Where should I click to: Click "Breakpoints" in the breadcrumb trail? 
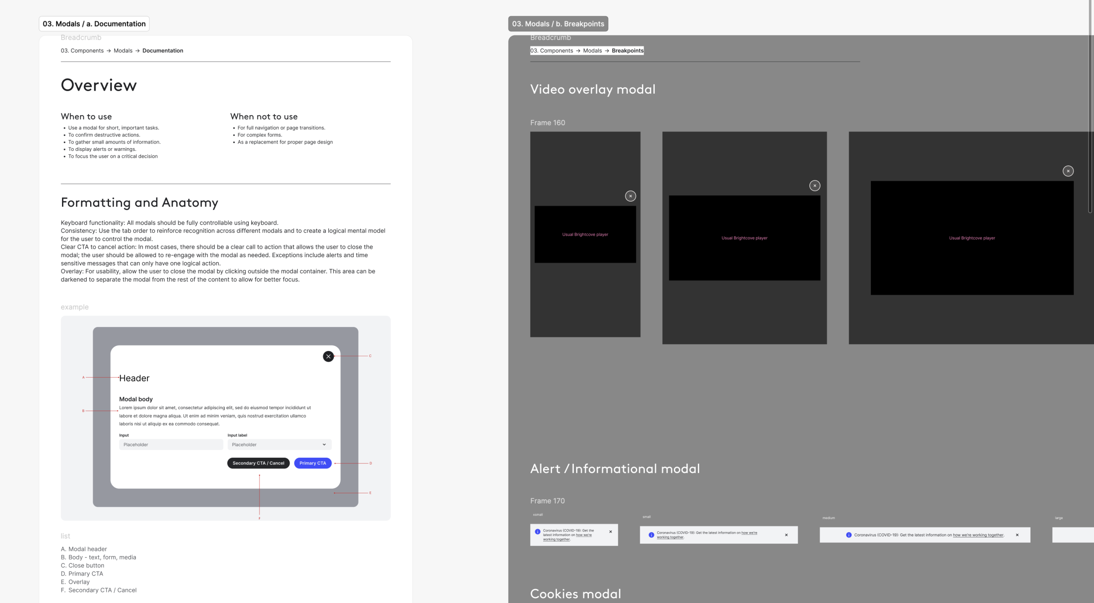tap(627, 50)
